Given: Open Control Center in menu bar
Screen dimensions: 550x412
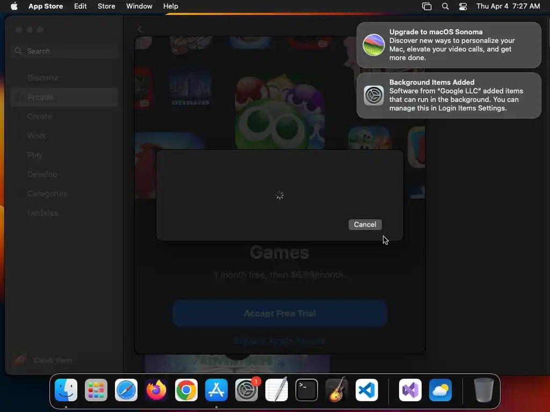Looking at the screenshot, I should click(462, 6).
